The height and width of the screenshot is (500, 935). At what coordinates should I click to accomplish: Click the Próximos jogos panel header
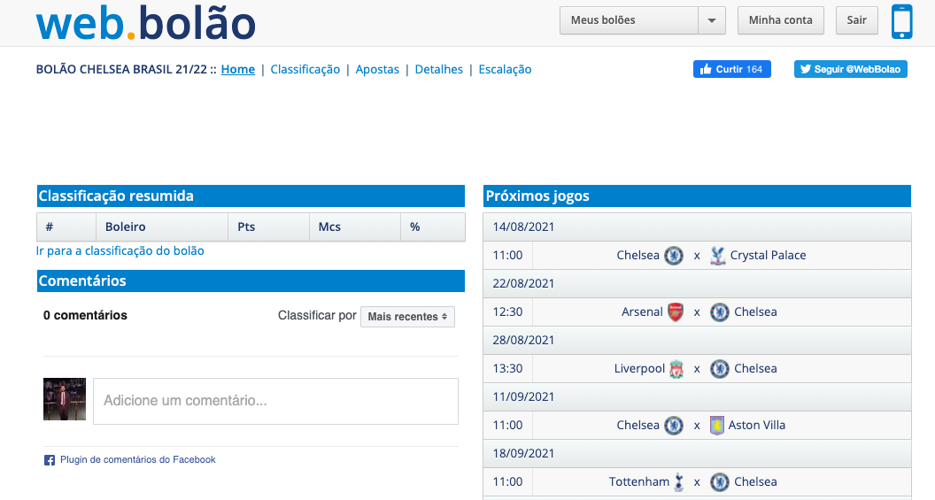coord(697,196)
